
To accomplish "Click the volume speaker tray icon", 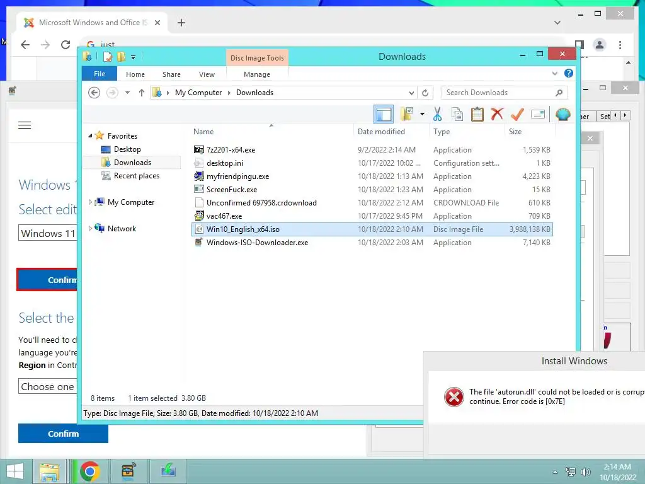I will click(585, 471).
